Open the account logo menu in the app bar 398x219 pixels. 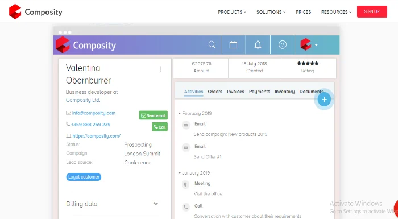coord(309,45)
